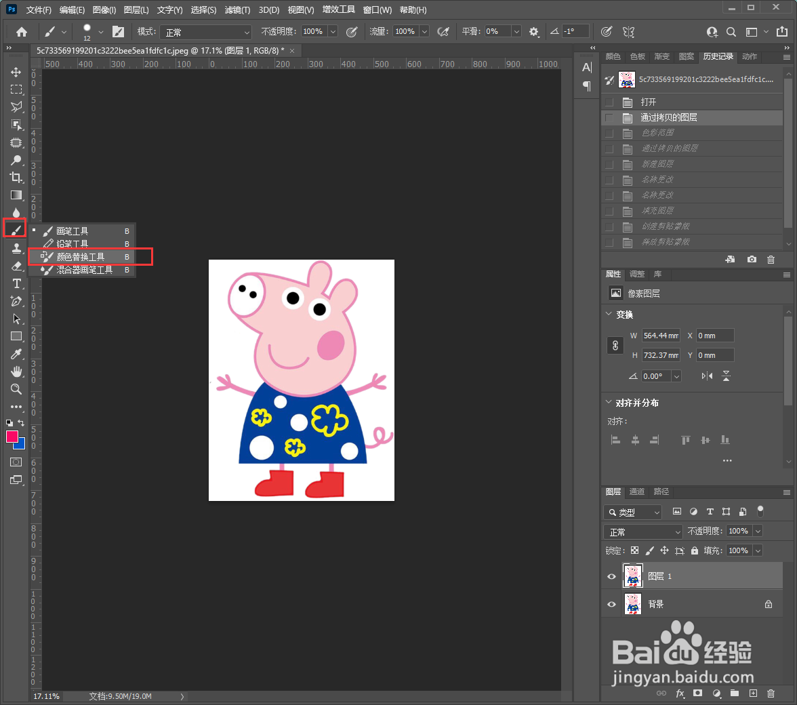Open brush settings panel toggle icon
The width and height of the screenshot is (797, 705).
(x=118, y=32)
